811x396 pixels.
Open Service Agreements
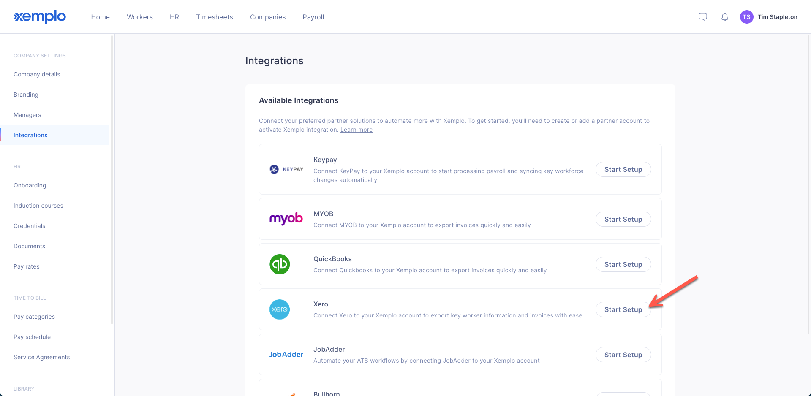click(x=41, y=357)
